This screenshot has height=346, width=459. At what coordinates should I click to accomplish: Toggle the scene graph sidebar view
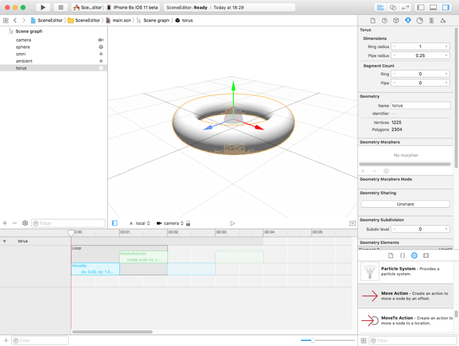tap(114, 223)
